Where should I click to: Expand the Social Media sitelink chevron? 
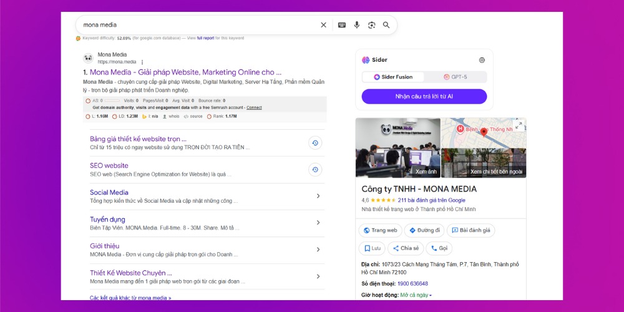pyautogui.click(x=318, y=196)
